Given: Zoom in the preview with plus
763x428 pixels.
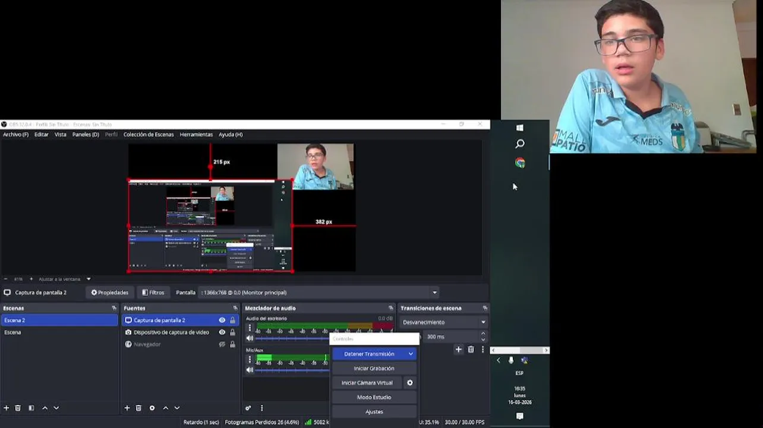Looking at the screenshot, I should point(31,279).
